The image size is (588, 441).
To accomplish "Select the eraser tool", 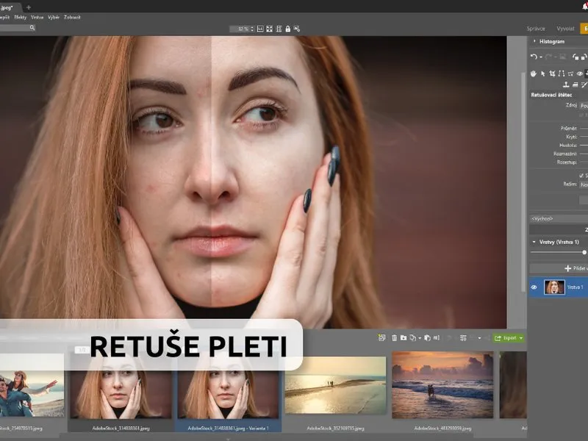I will click(x=575, y=85).
